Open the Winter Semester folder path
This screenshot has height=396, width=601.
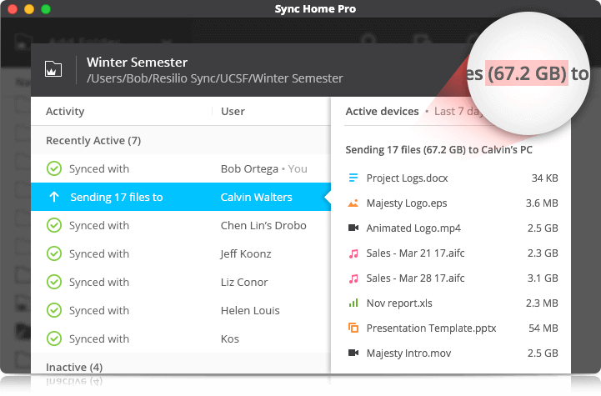(x=215, y=78)
